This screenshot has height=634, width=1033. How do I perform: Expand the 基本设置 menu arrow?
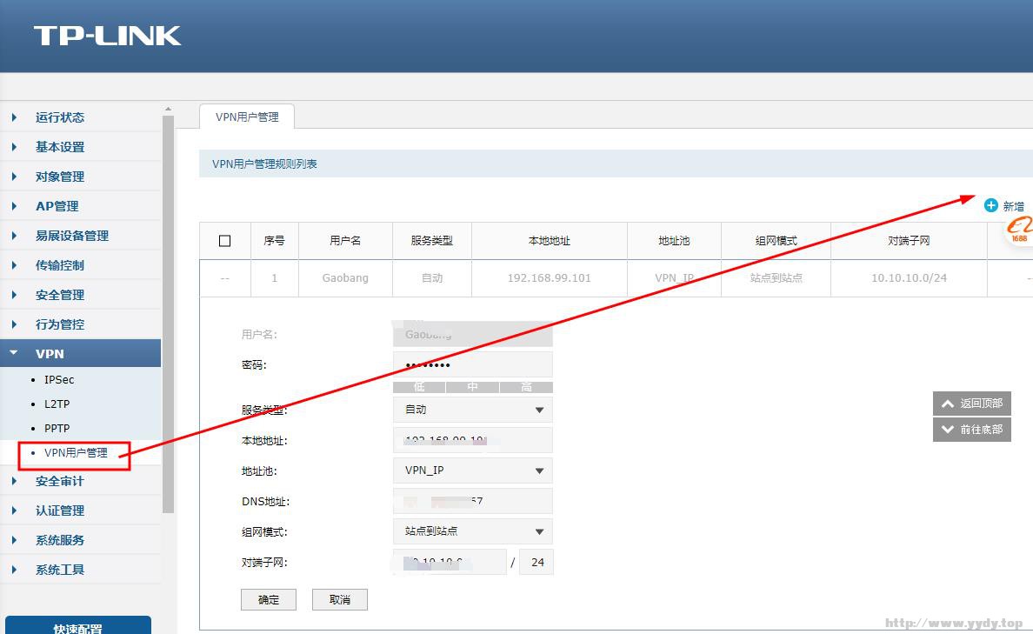coord(14,147)
